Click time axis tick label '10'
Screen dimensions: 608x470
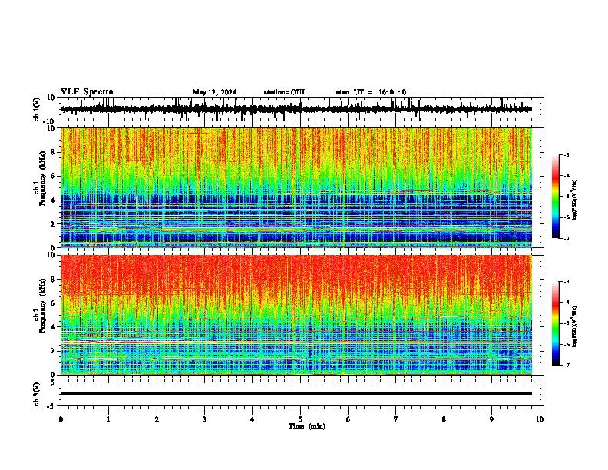(x=540, y=419)
